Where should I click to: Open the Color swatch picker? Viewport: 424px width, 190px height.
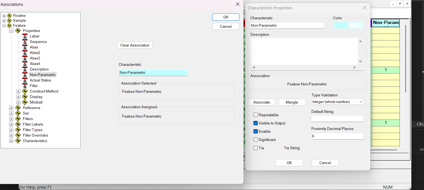pyautogui.click(x=348, y=25)
